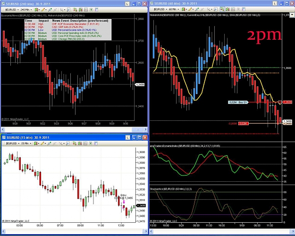Click pin with green plus in 15 Min window
This screenshot has height=236, width=295.
pyautogui.click(x=49, y=143)
